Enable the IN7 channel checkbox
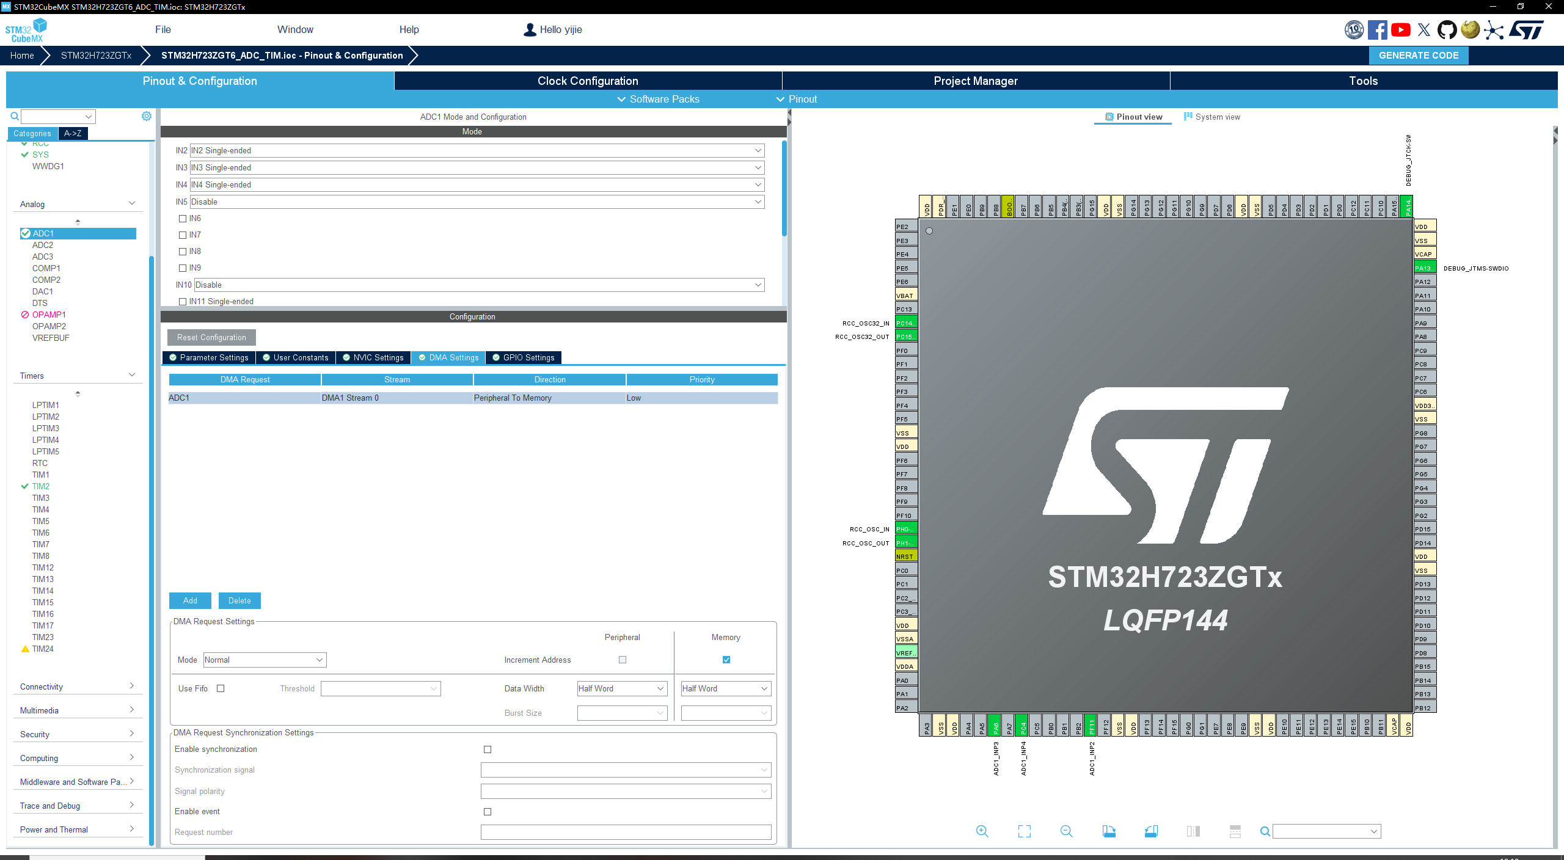The width and height of the screenshot is (1564, 860). pos(183,235)
